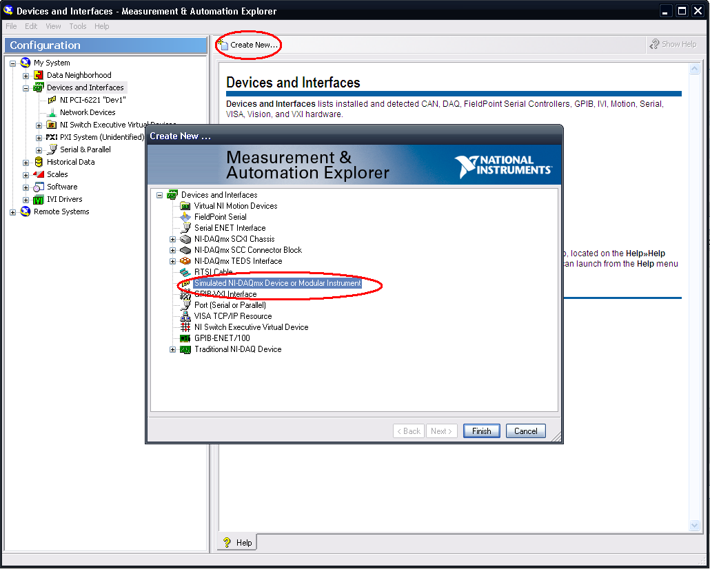The height and width of the screenshot is (569, 710).
Task: Click the Traditional NI-DAQ Device icon
Action: coord(185,349)
